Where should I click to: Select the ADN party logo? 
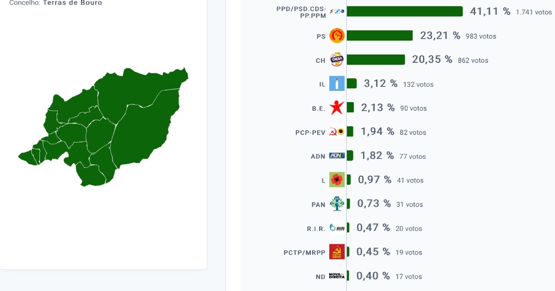click(x=337, y=156)
